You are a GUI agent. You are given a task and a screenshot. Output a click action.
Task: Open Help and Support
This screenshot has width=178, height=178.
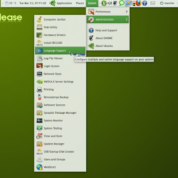(x=108, y=30)
